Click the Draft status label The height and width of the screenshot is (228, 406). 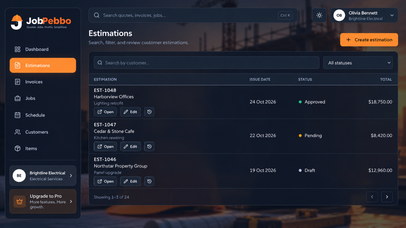(310, 171)
